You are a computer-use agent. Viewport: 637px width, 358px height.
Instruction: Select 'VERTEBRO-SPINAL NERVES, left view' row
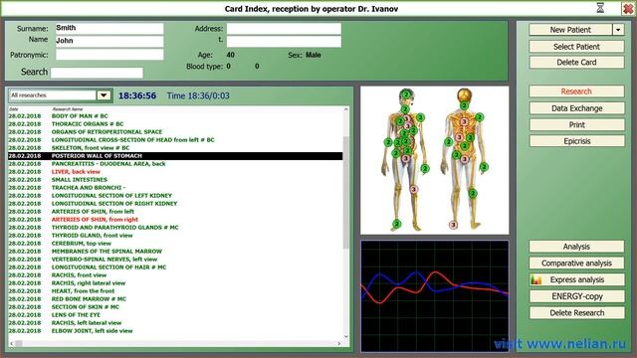coord(175,259)
